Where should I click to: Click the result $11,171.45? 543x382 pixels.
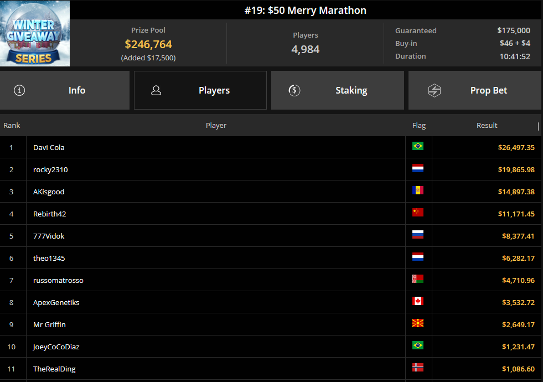(x=516, y=214)
